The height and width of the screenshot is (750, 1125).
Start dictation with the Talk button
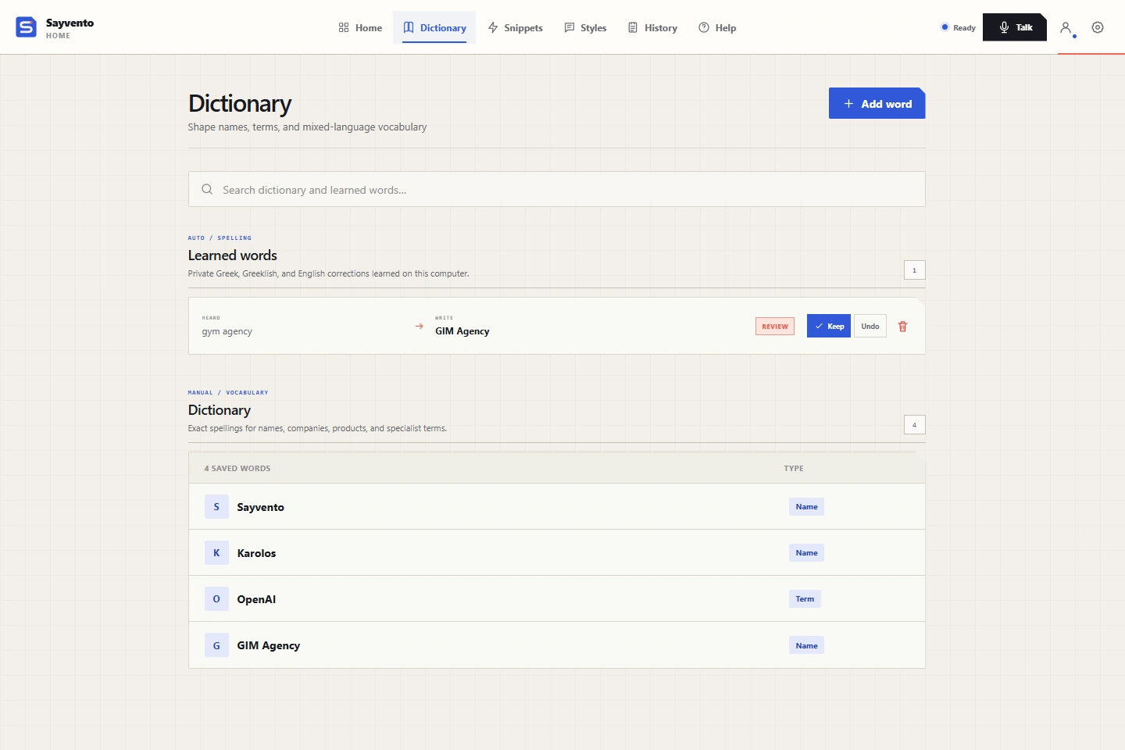(x=1015, y=27)
